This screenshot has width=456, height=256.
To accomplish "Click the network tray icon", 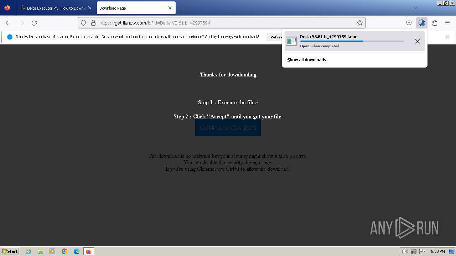I will [x=414, y=251].
